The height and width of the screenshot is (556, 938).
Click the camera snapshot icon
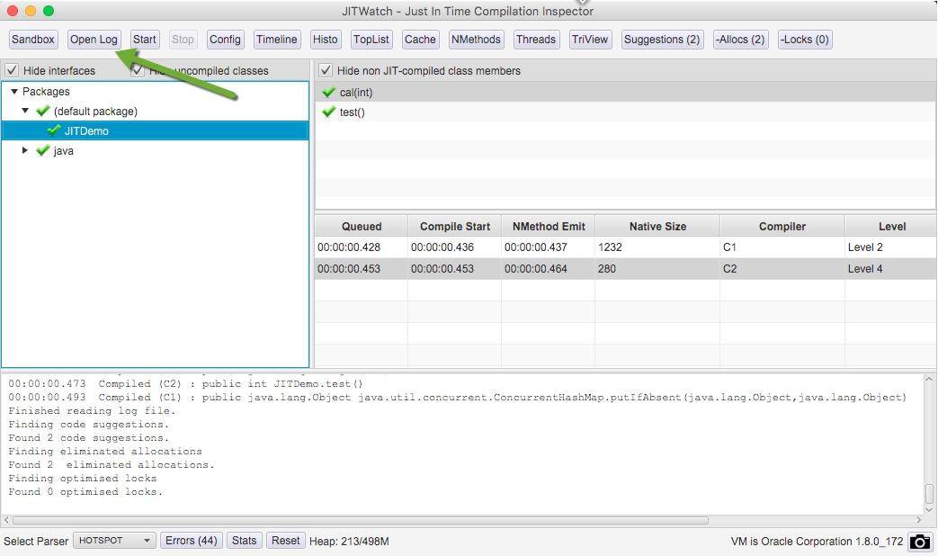tap(920, 542)
